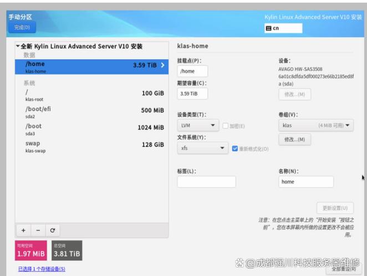Click the desired capacity field 3.59 TiB

[192, 94]
